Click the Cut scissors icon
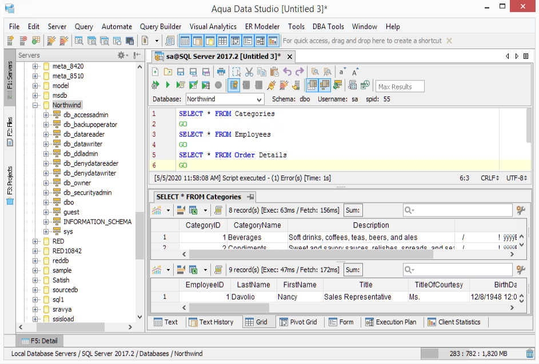 [249, 72]
